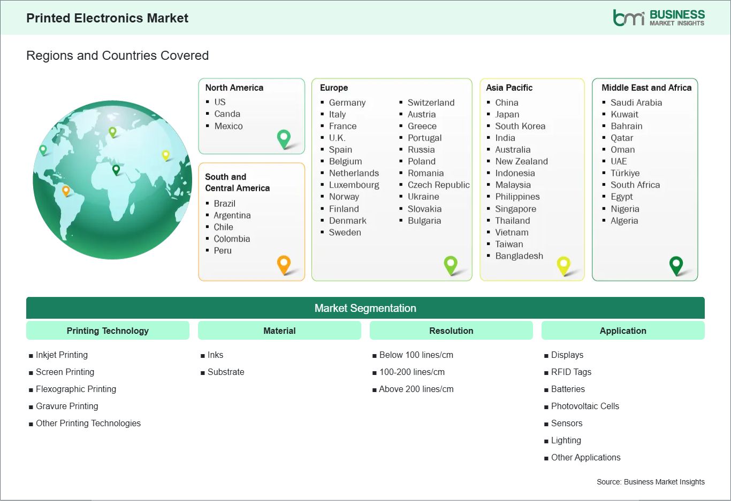731x501 pixels.
Task: Click the orange pin in South and Central America box
Action: click(284, 265)
